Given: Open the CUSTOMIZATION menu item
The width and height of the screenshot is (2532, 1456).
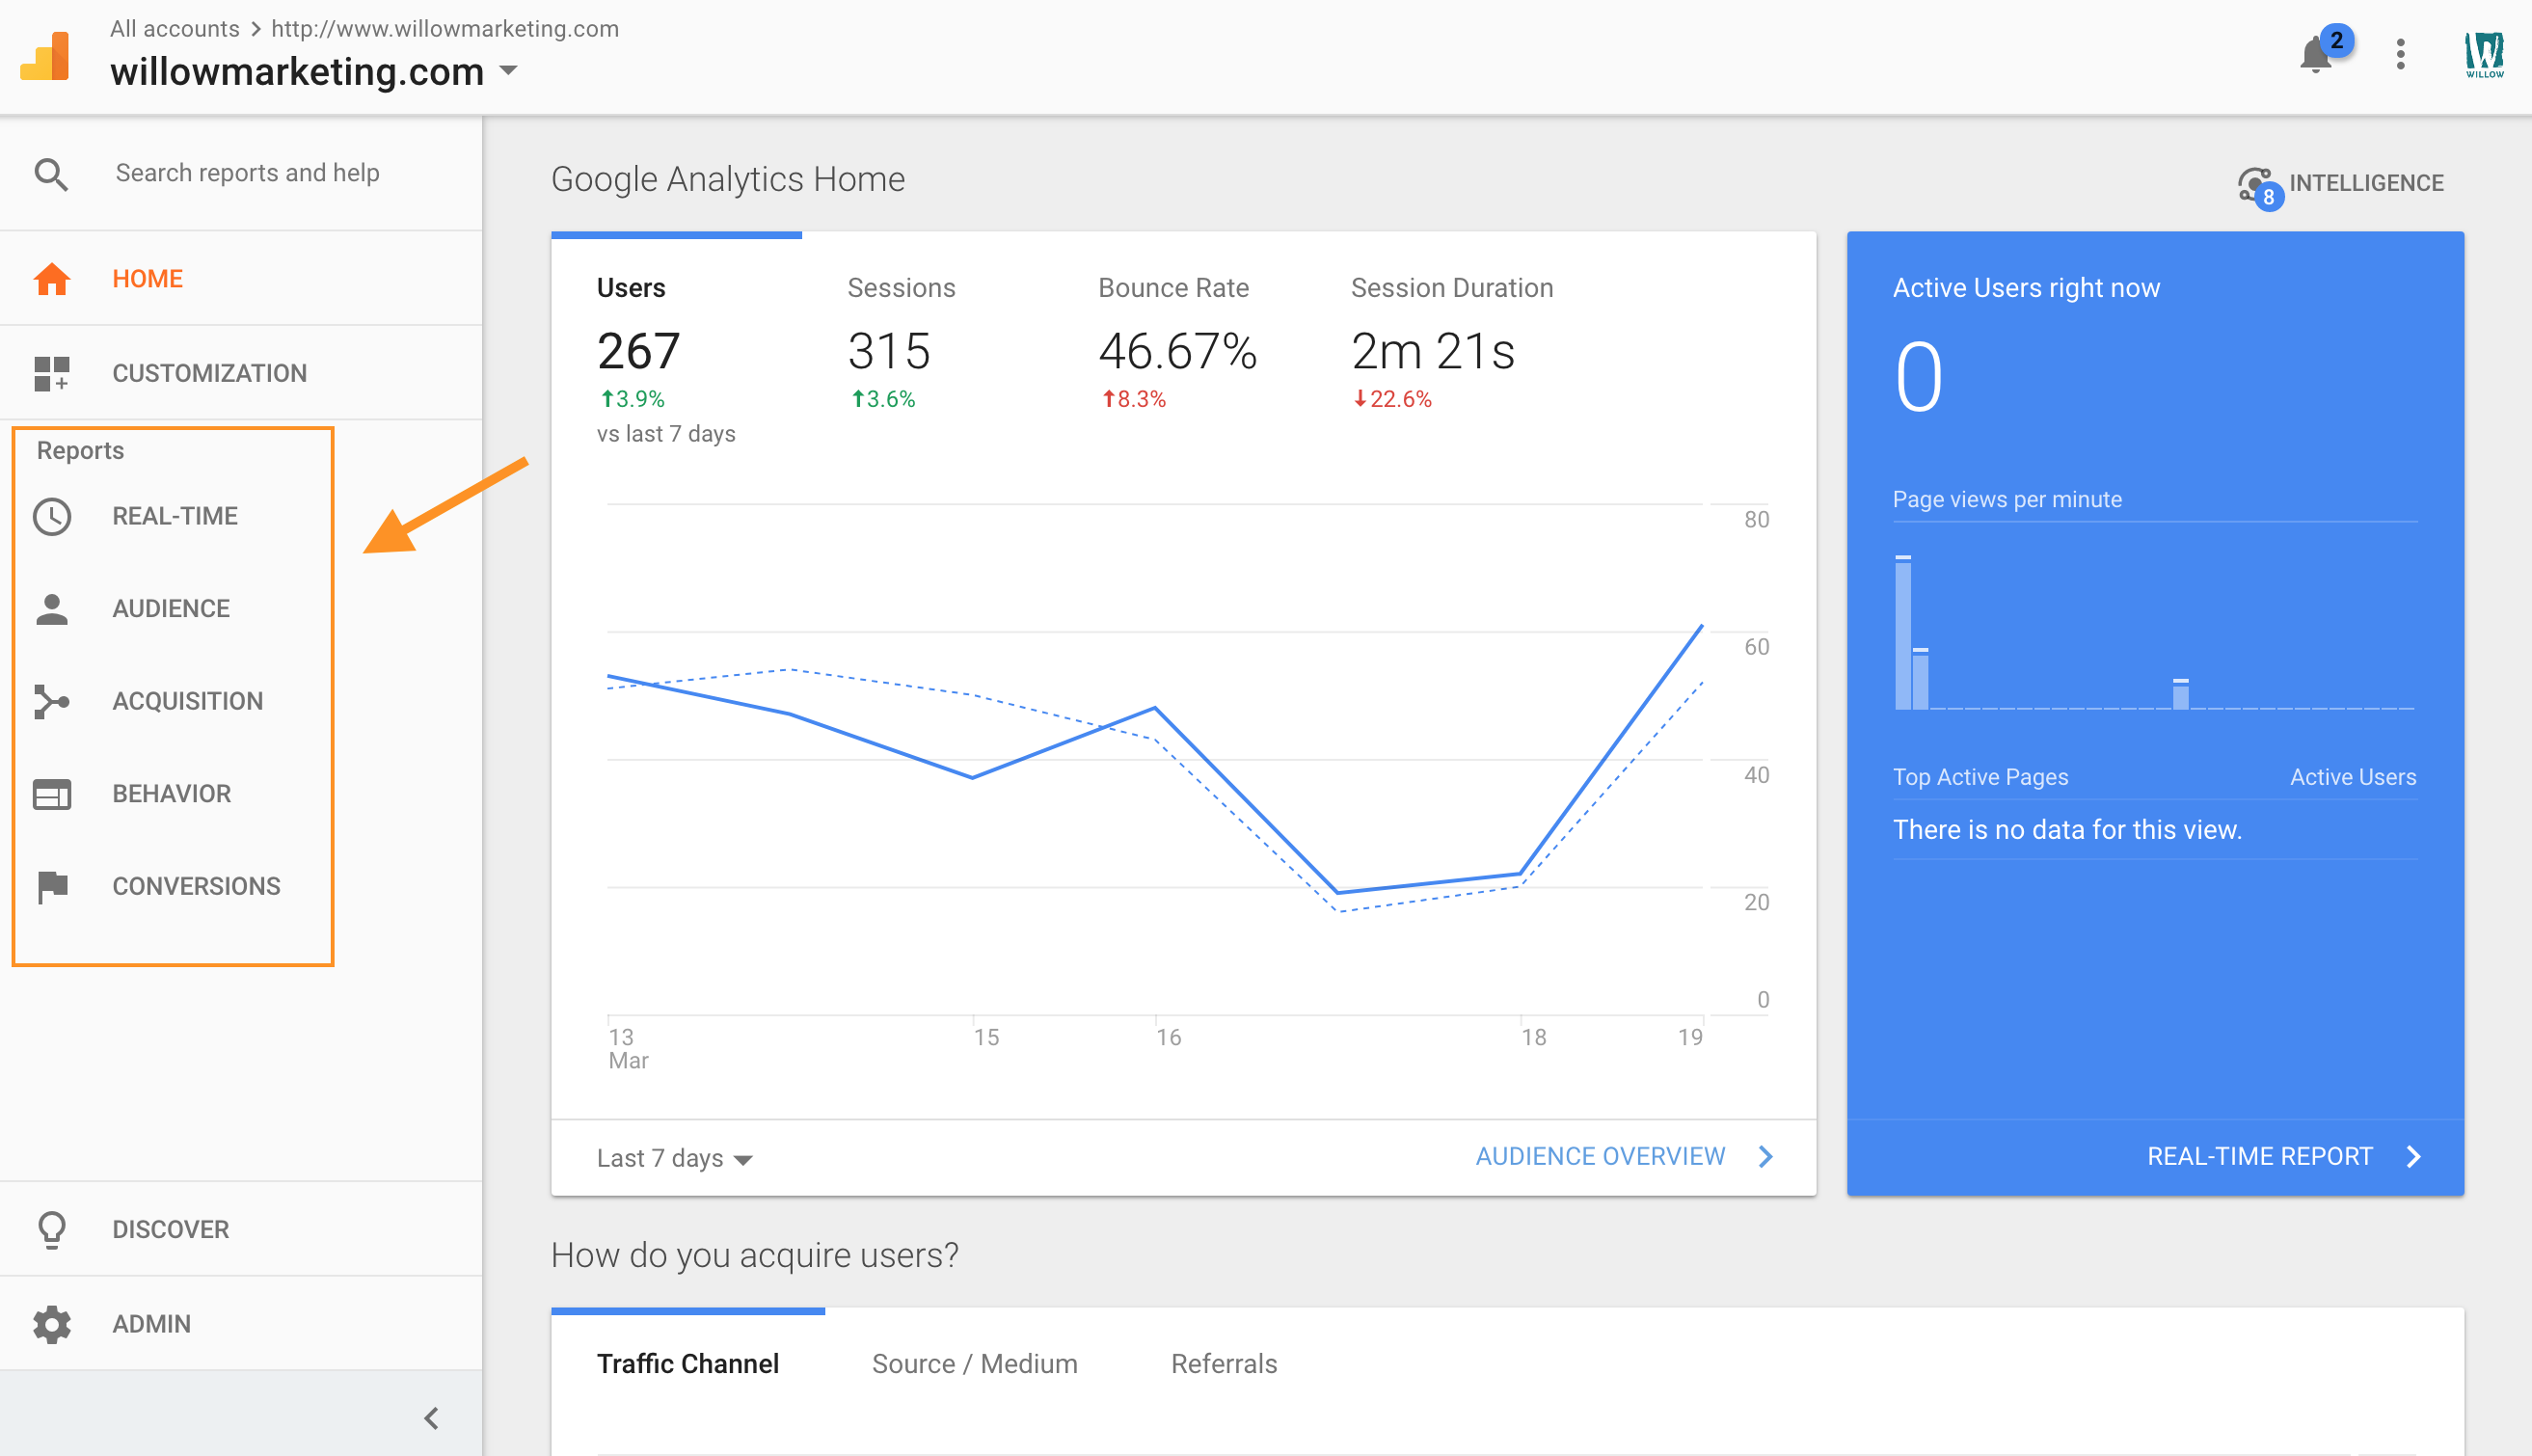Looking at the screenshot, I should click(241, 373).
